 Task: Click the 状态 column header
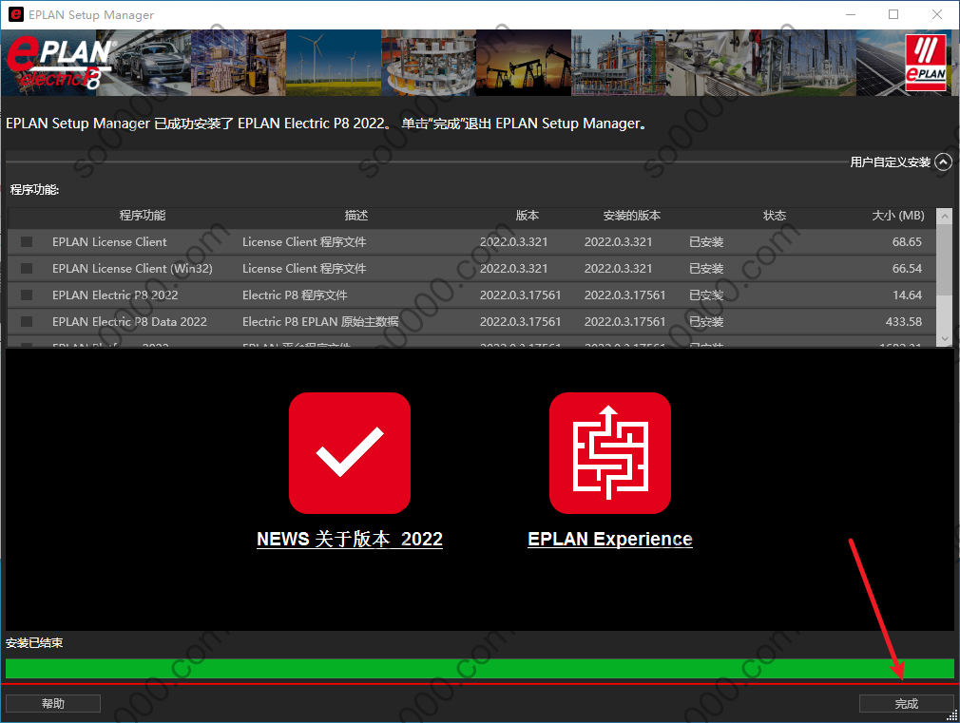pos(775,216)
